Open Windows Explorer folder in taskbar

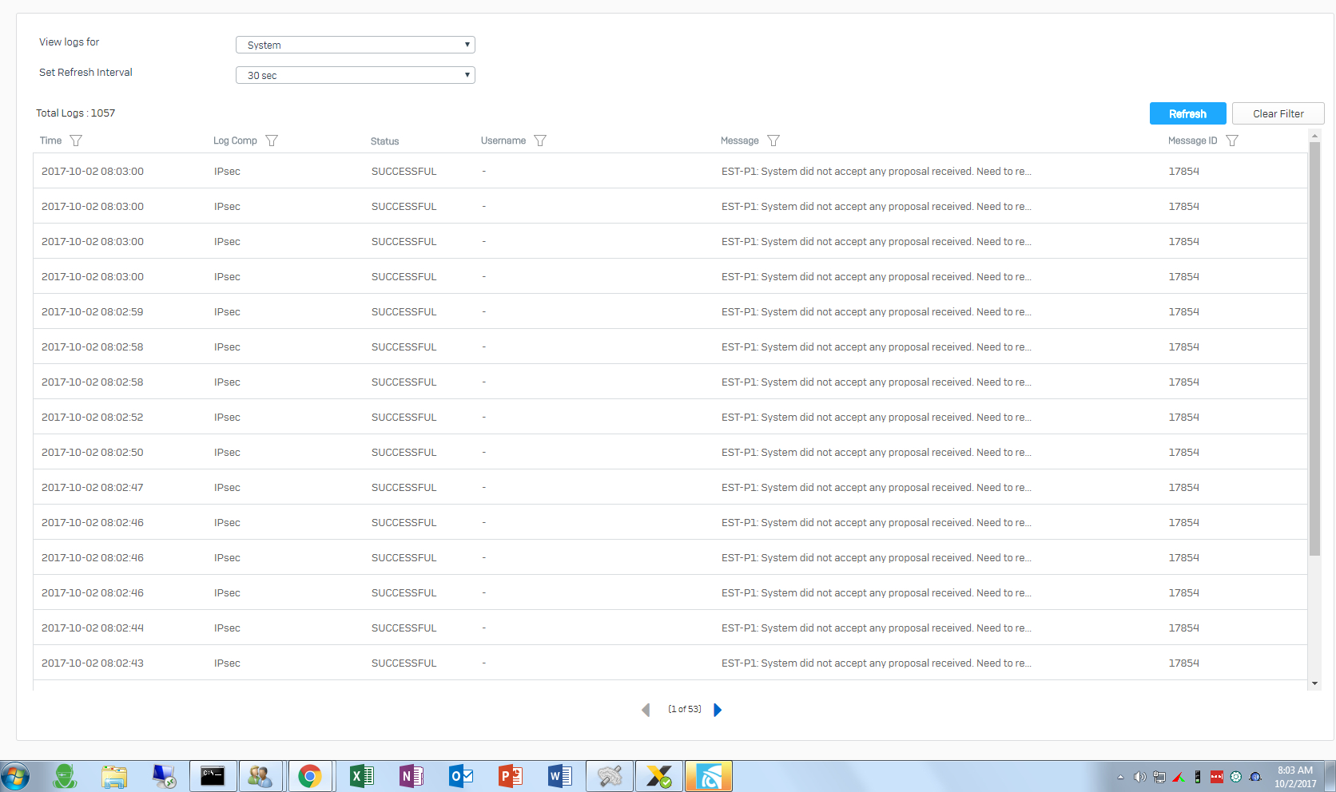click(114, 776)
